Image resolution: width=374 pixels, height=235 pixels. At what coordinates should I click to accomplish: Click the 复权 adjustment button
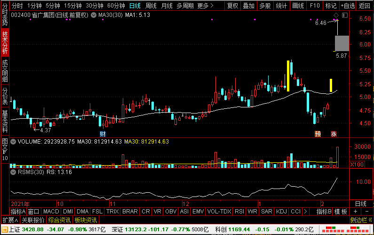(x=232, y=6)
